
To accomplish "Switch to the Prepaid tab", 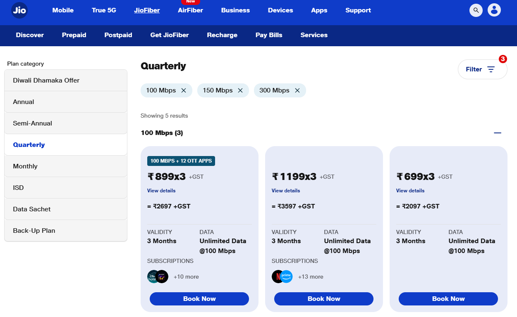I will (x=74, y=35).
